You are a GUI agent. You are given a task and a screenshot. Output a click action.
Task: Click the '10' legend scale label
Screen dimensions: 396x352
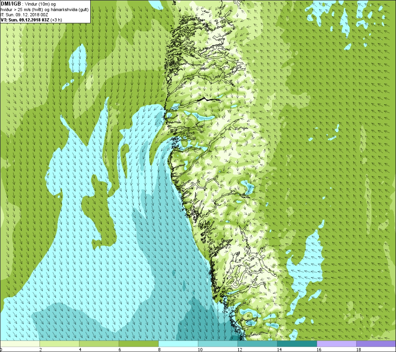(200, 350)
